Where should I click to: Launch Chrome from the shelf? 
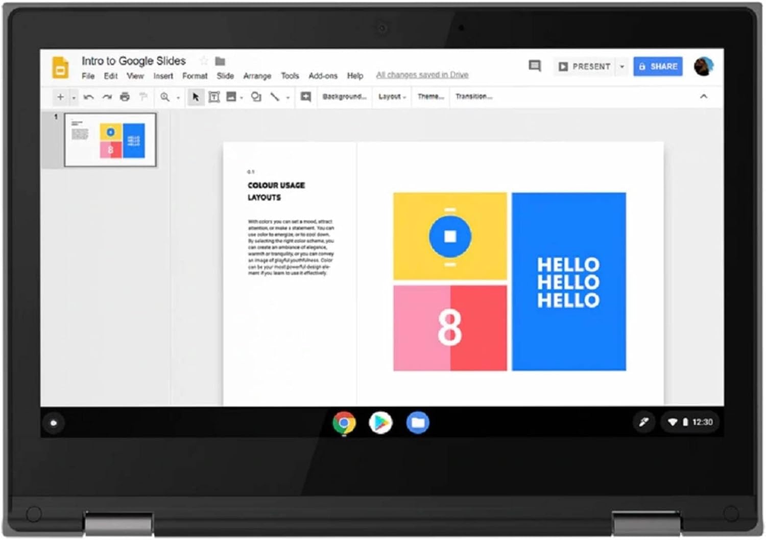pos(344,422)
